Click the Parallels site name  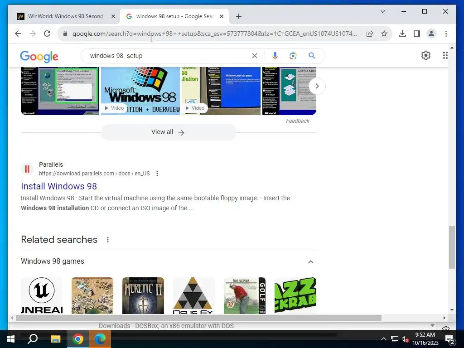tap(51, 164)
